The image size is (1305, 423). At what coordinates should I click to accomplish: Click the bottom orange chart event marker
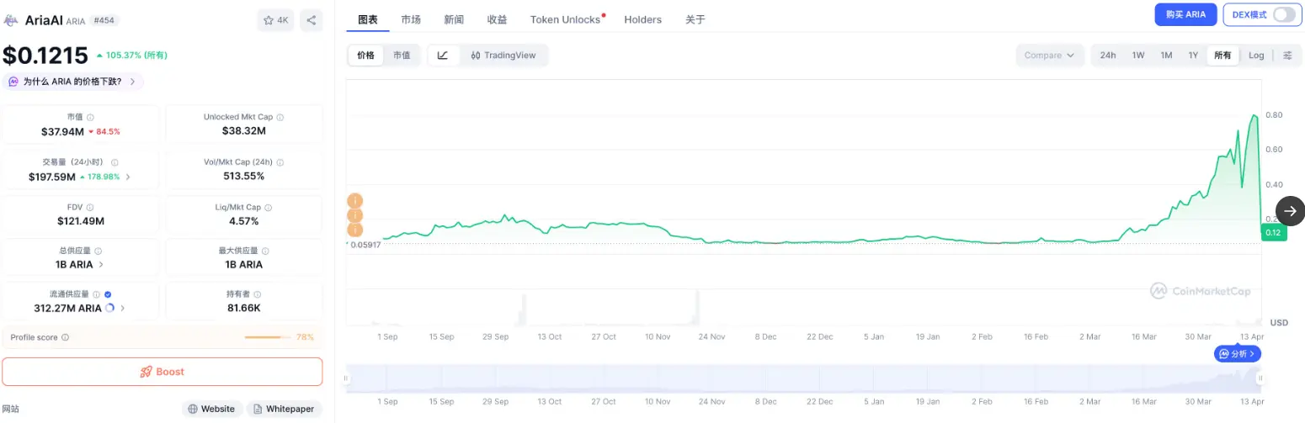coord(355,230)
